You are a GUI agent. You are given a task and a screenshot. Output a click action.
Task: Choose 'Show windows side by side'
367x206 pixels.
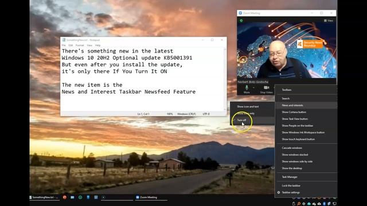306,161
